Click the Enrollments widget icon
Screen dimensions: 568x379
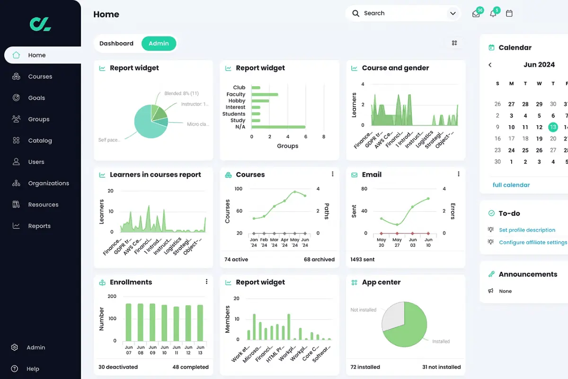click(102, 282)
